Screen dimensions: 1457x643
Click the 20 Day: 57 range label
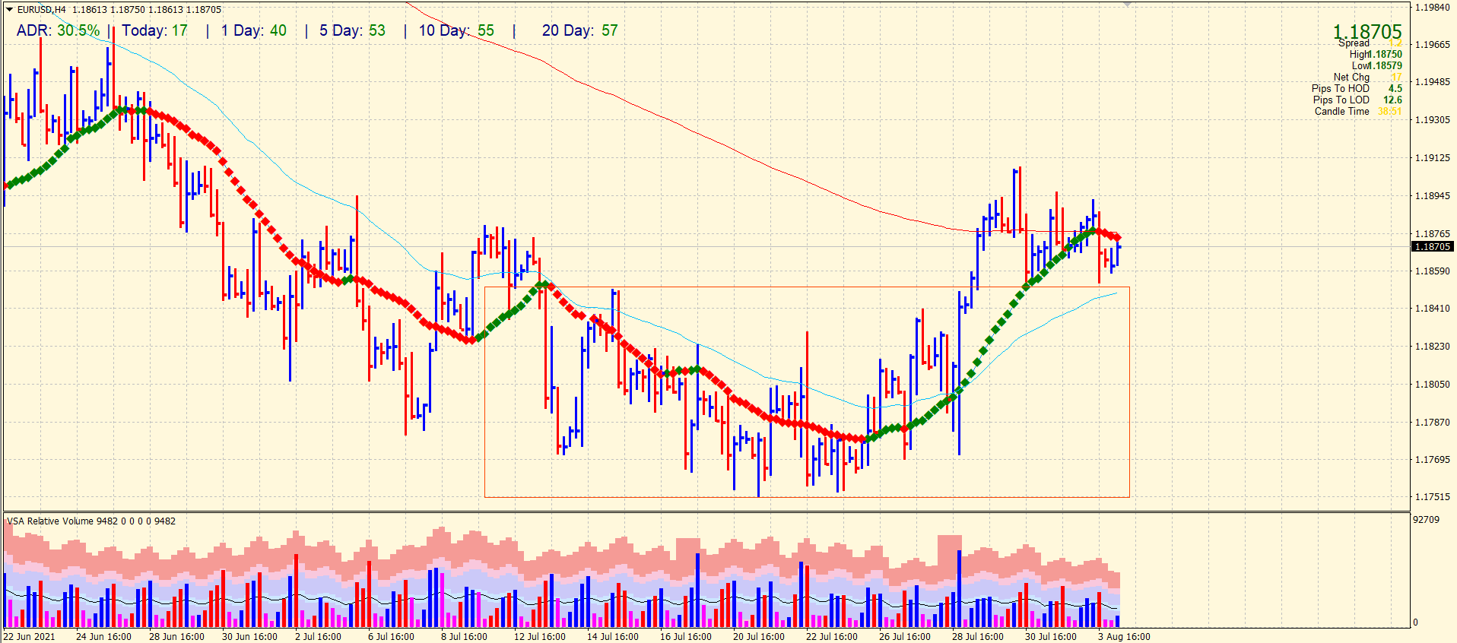pyautogui.click(x=580, y=30)
